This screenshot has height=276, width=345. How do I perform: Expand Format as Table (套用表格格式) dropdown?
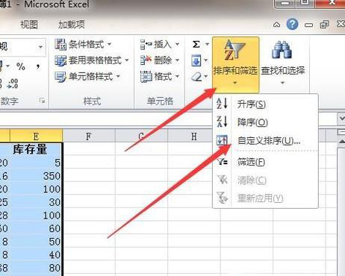(92, 60)
